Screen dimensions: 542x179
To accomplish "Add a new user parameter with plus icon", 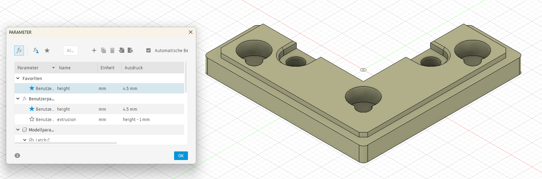I will click(x=94, y=50).
